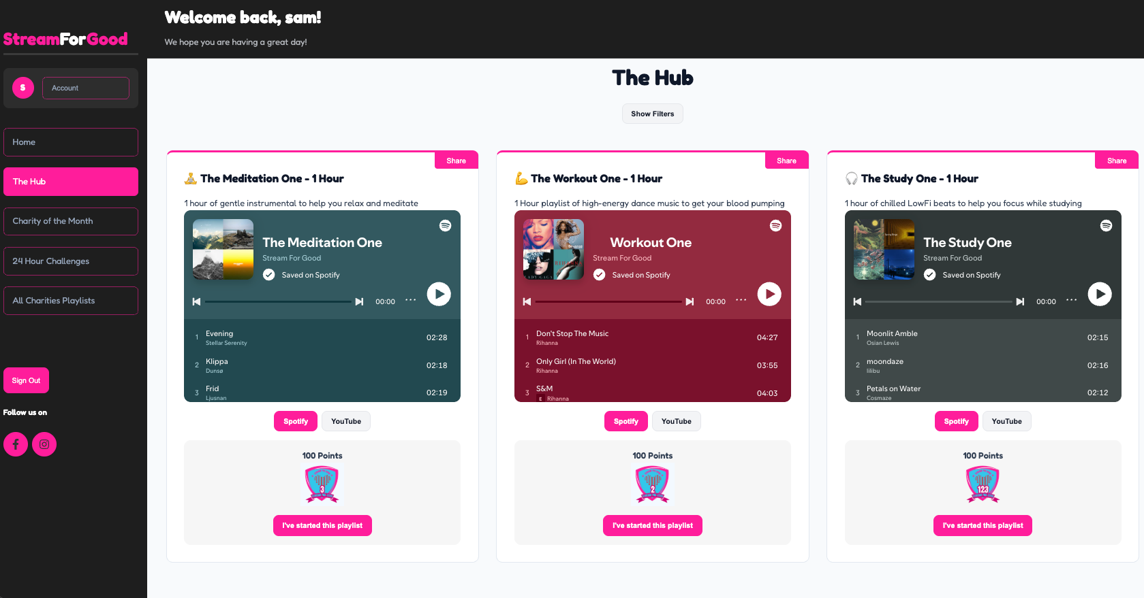
Task: Open 24 Hour Challenges in sidebar
Action: tap(71, 261)
